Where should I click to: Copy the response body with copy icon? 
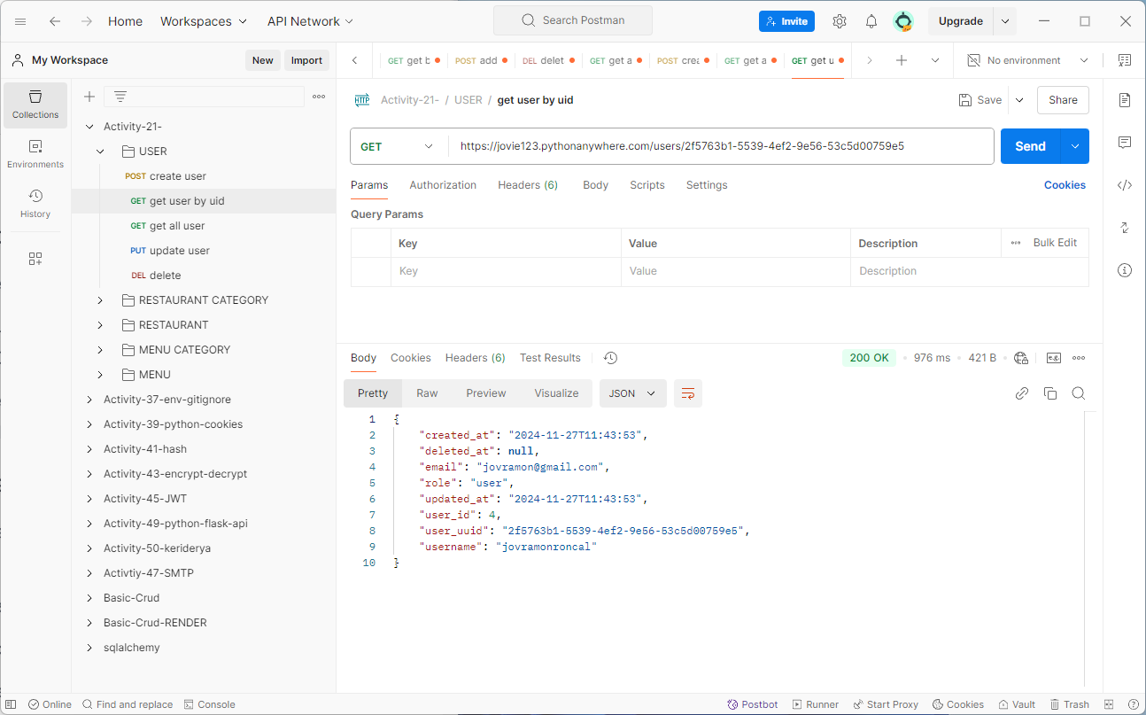[1050, 393]
